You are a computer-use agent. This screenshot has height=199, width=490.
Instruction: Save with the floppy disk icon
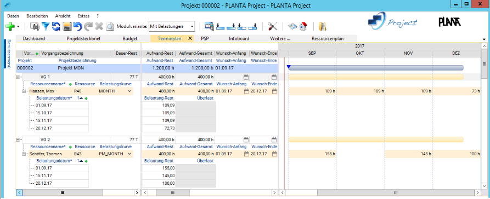coord(67,27)
